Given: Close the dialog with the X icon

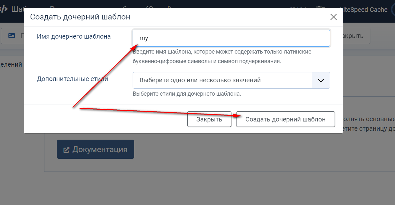Looking at the screenshot, I should click(333, 17).
